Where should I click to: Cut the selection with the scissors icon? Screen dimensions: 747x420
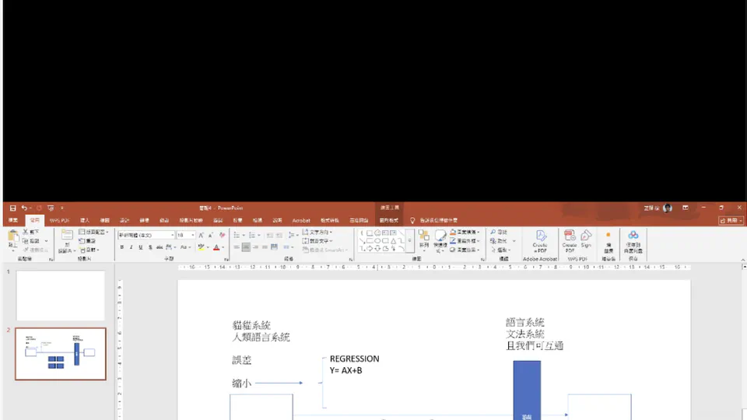(26, 232)
